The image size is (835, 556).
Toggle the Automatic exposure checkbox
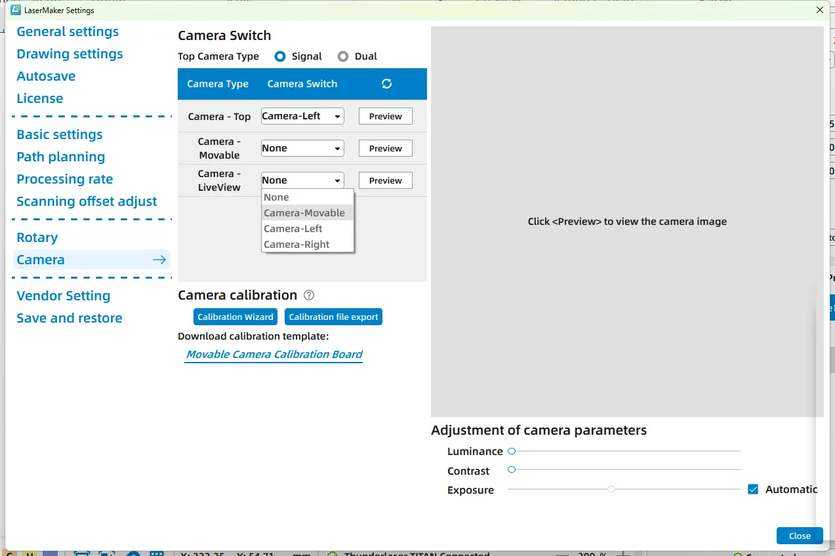pyautogui.click(x=753, y=489)
